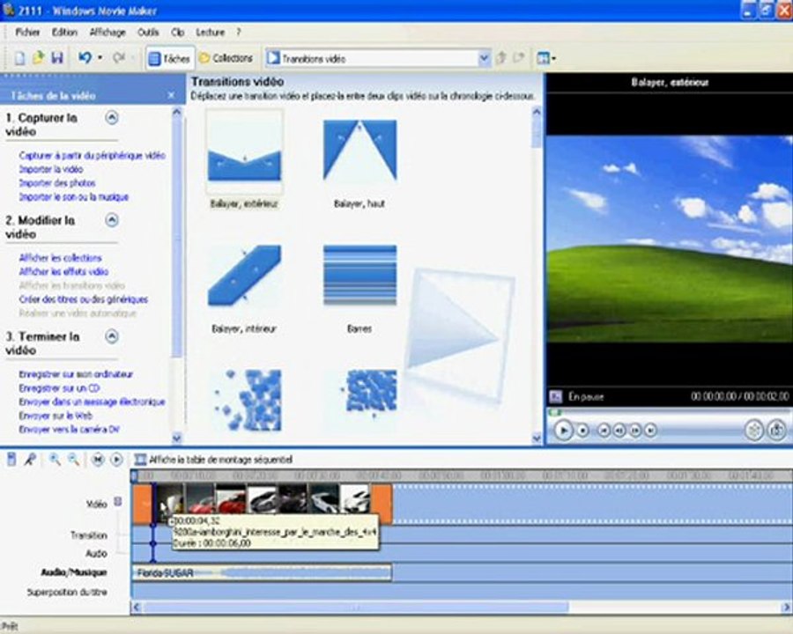
Task: Click the Back (rewind) preview button
Action: coord(604,431)
